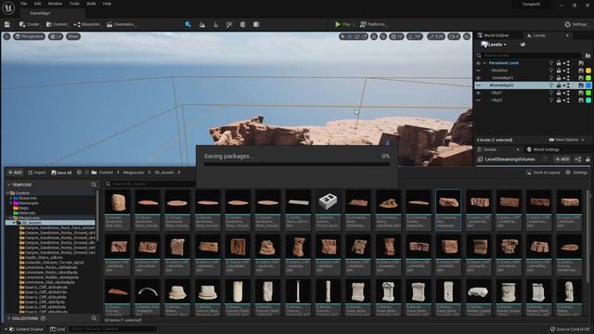Hide the GameMap01 level
This screenshot has width=594, height=334.
[479, 78]
